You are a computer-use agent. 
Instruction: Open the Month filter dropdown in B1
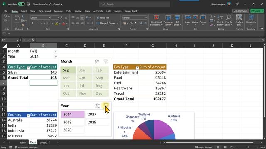pos(55,51)
